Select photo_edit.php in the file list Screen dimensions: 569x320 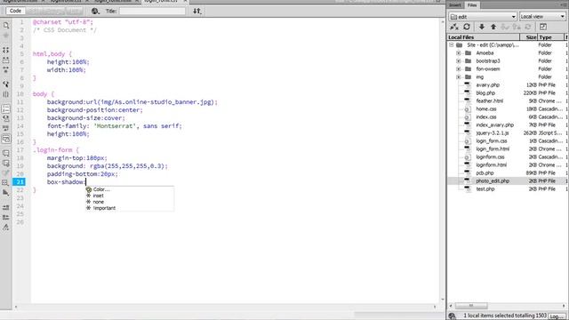tap(493, 180)
